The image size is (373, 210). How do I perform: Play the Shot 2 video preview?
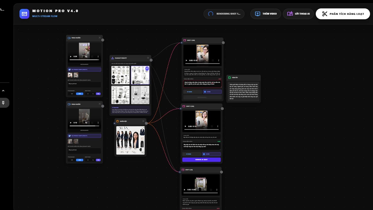[185, 126]
